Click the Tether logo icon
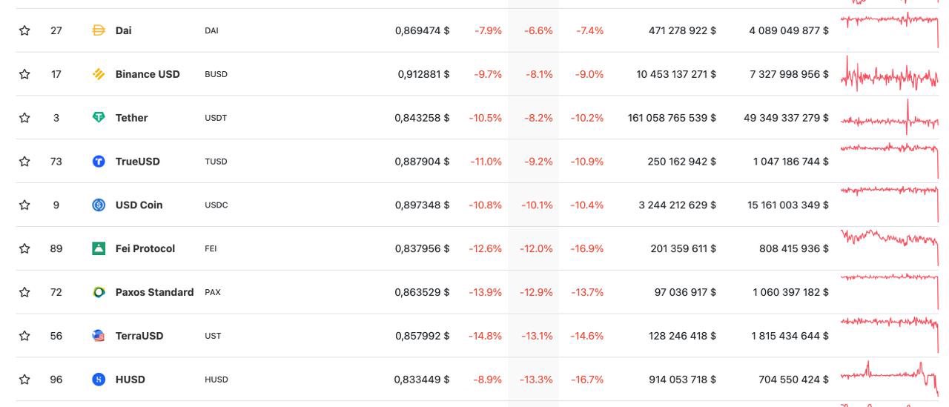The width and height of the screenshot is (949, 407). point(99,118)
